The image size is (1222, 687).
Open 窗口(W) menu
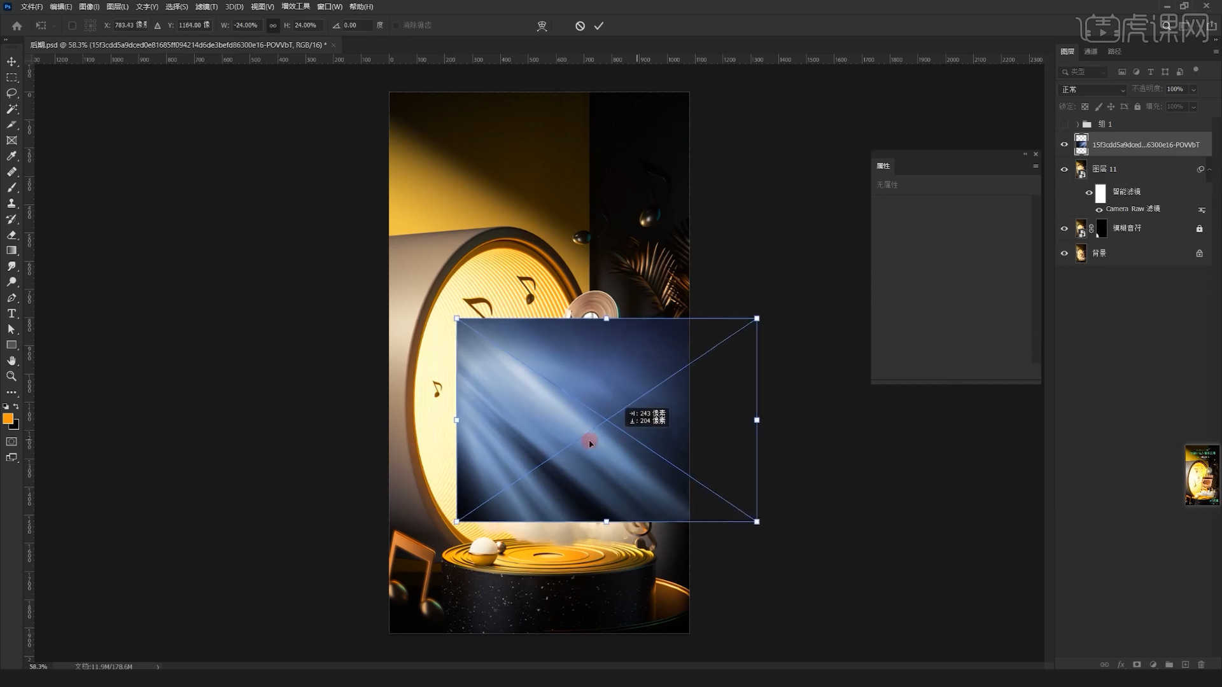(330, 7)
